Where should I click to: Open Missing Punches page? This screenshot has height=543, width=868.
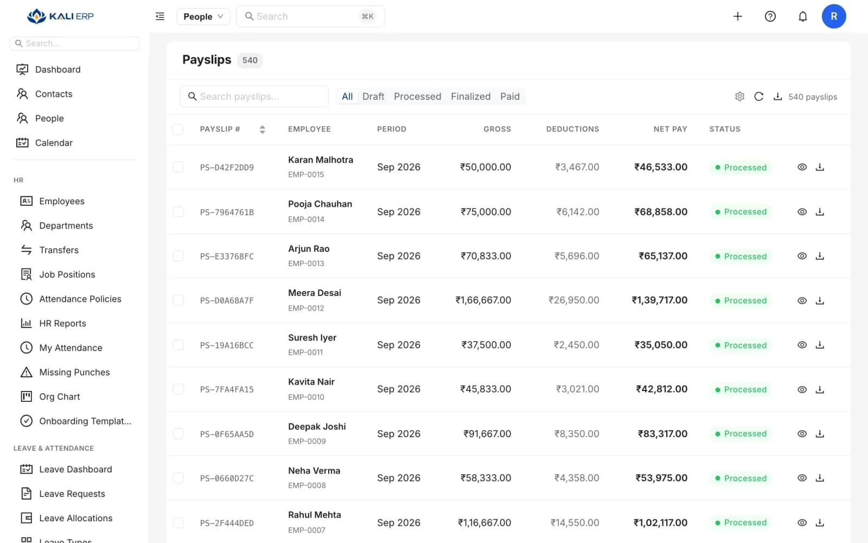tap(75, 372)
